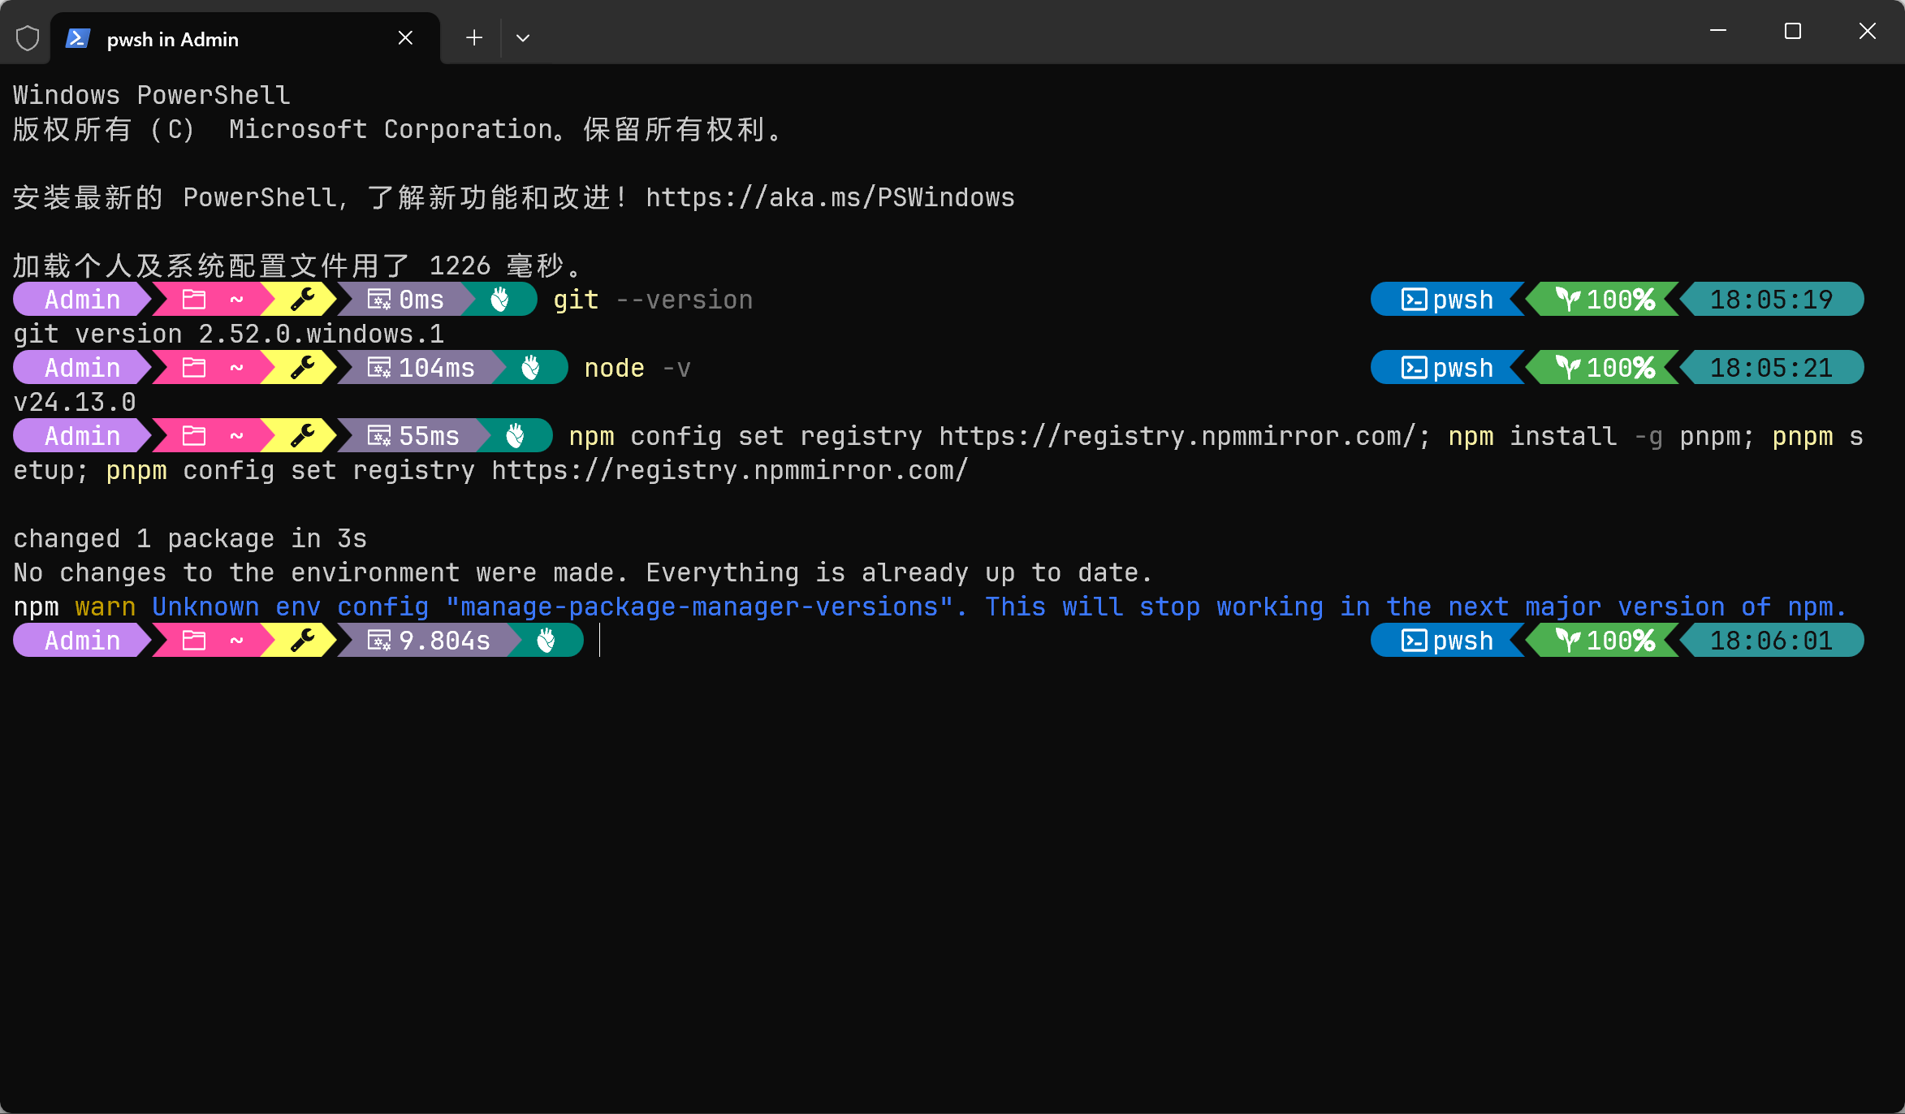Click the admin shield icon in title bar
Image resolution: width=1905 pixels, height=1114 pixels.
28,38
